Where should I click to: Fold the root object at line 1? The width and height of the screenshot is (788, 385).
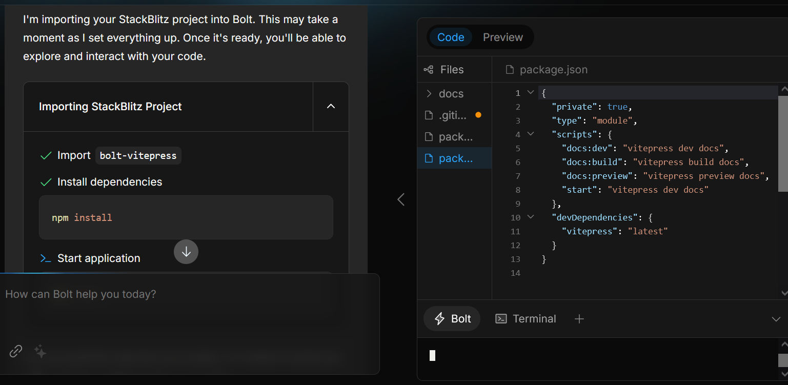531,93
